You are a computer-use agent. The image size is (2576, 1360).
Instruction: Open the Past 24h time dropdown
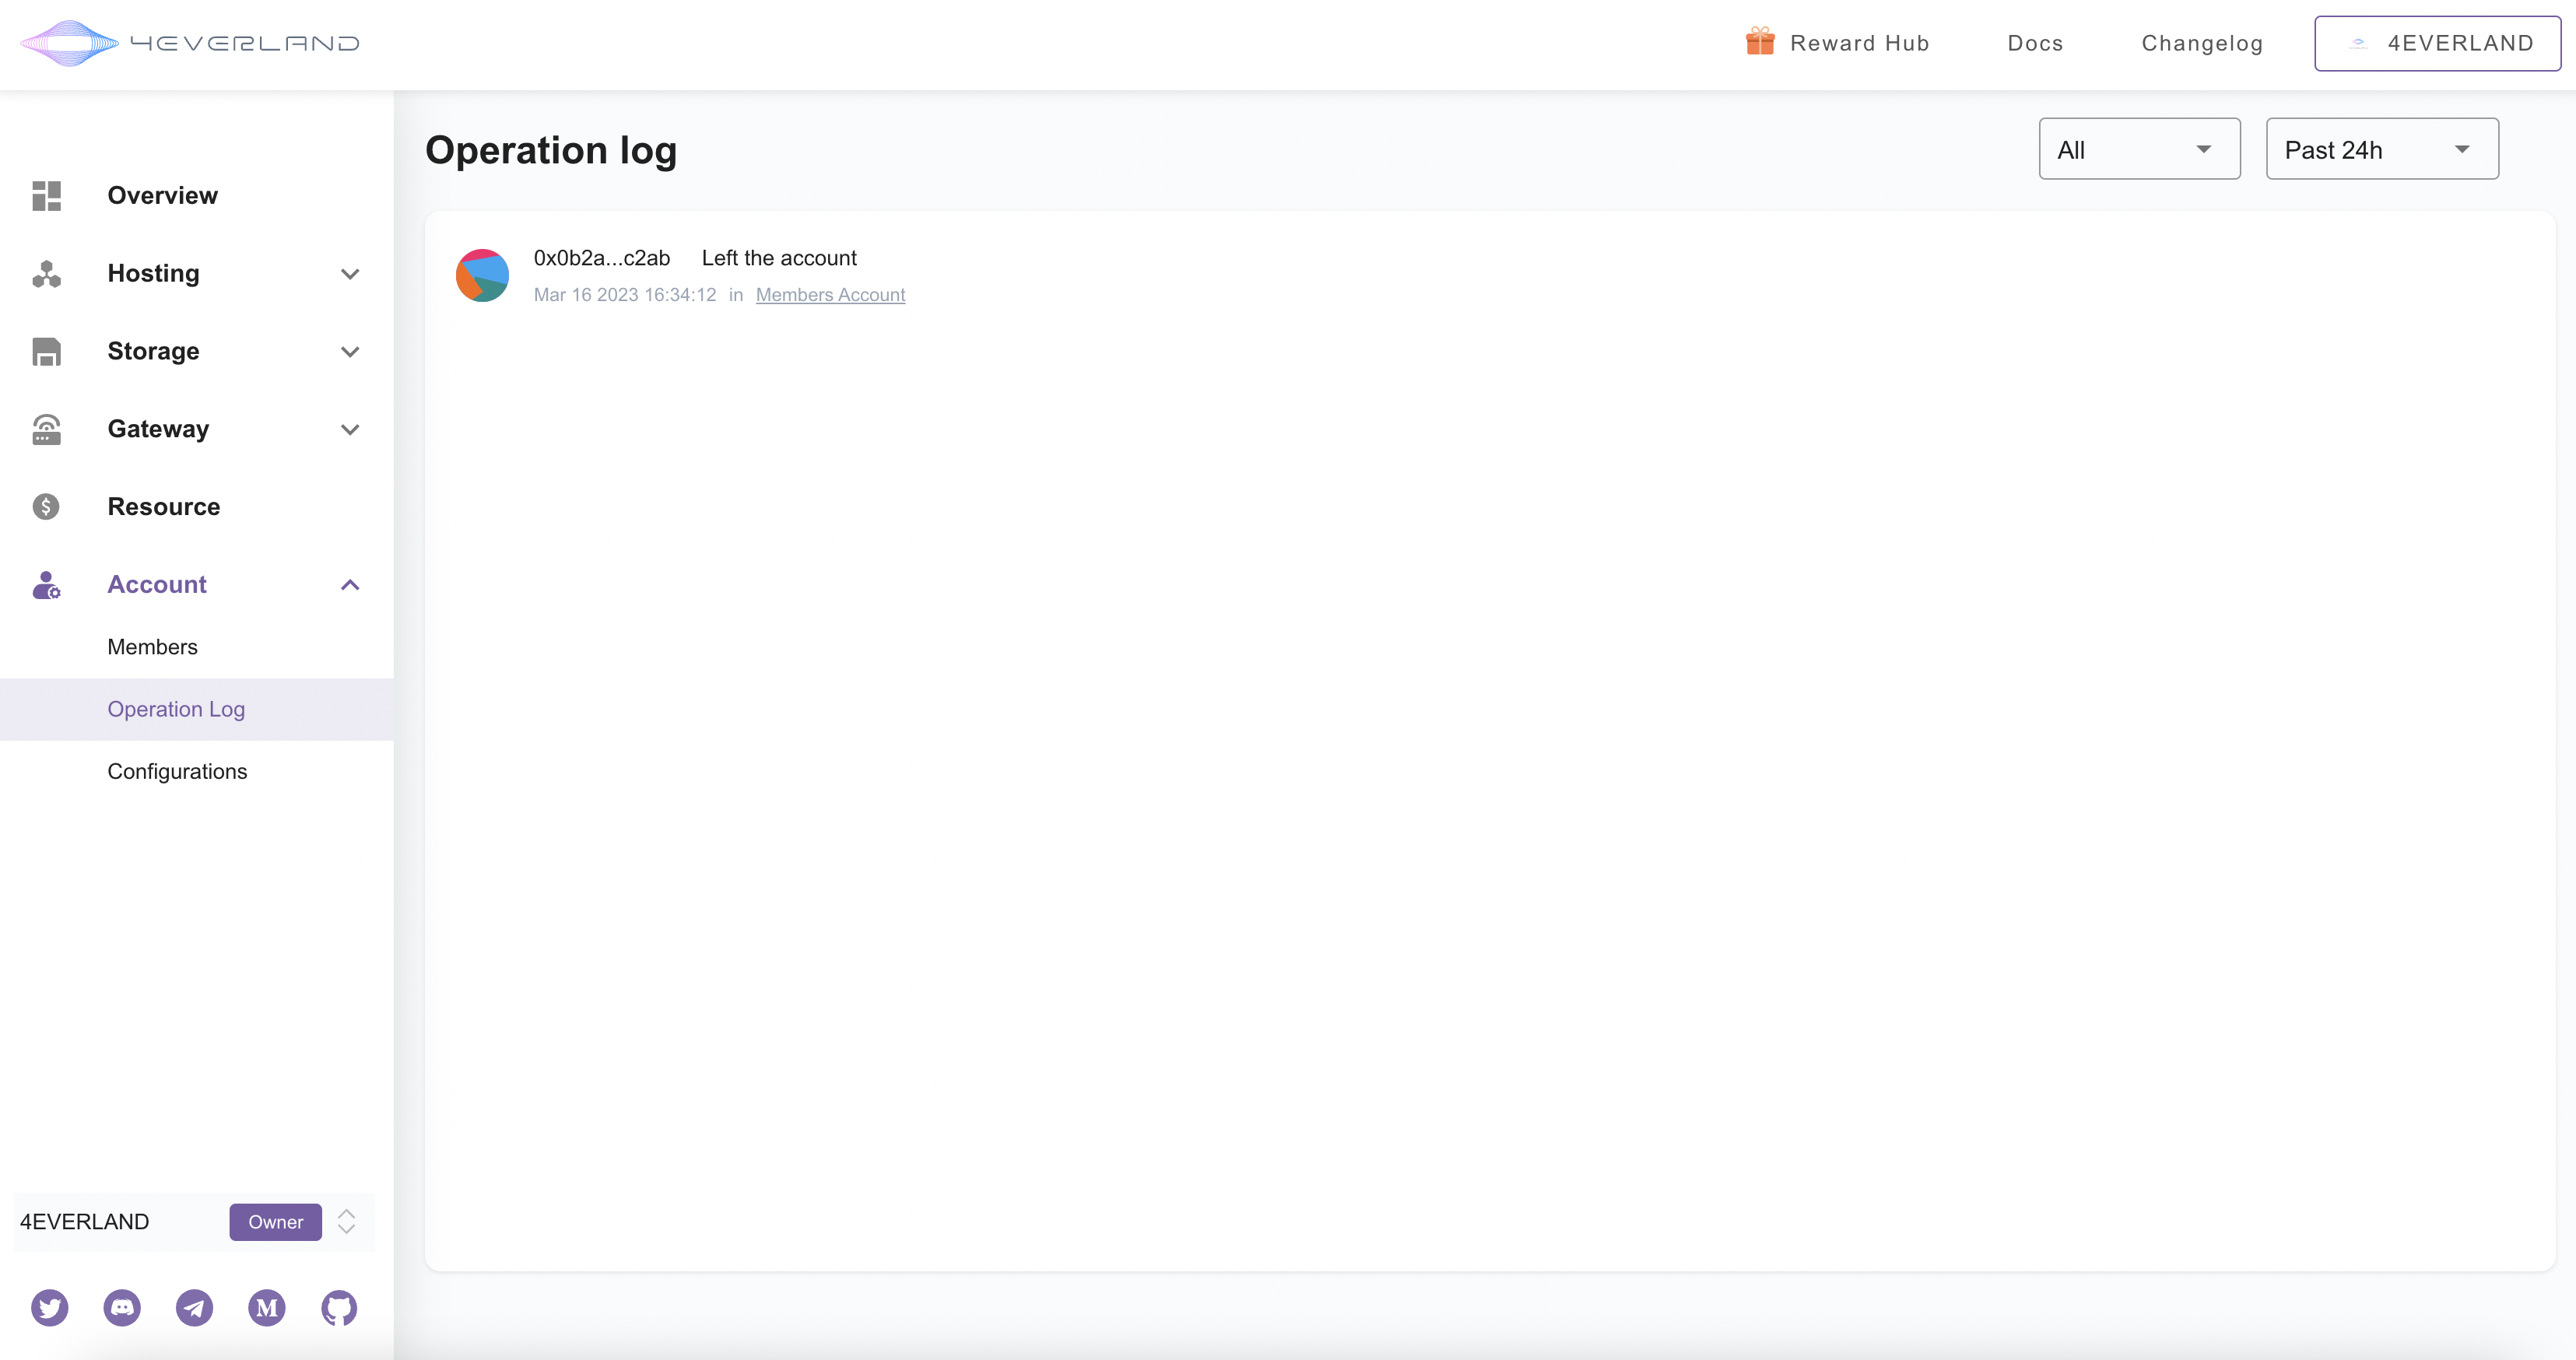tap(2381, 149)
